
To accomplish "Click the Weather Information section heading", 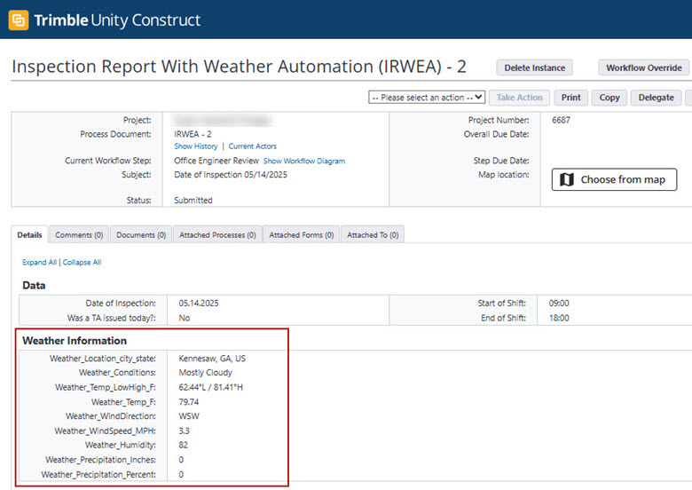I will pyautogui.click(x=75, y=341).
